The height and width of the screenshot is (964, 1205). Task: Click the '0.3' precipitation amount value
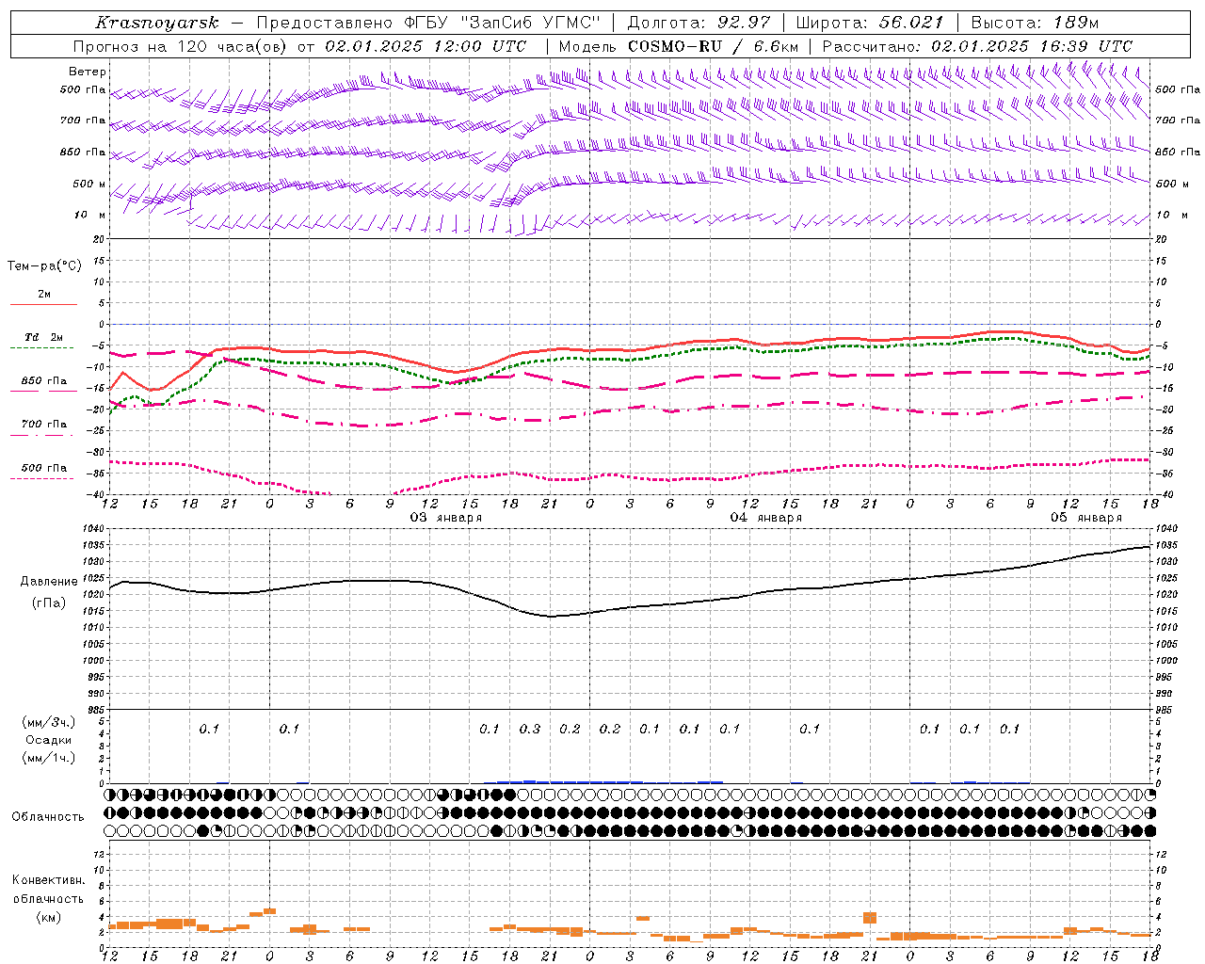pos(530,729)
